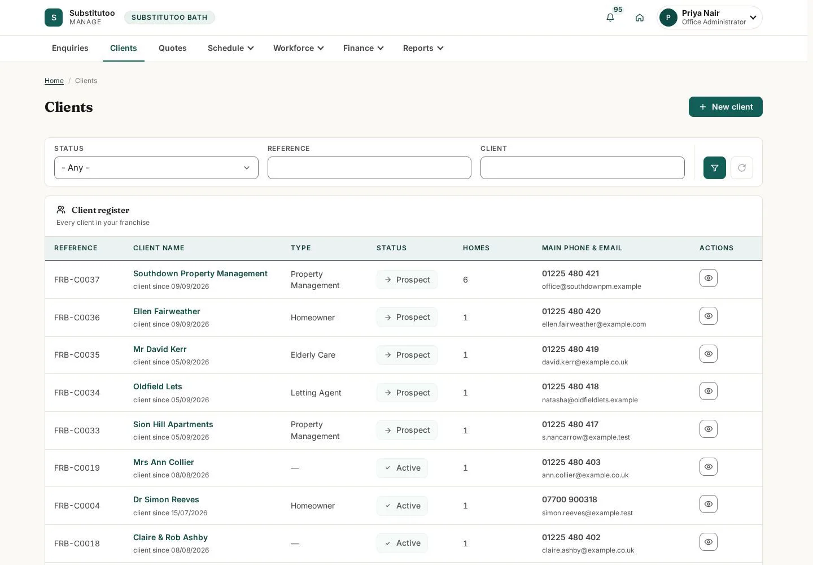Open the Finance dropdown menu
Screen dimensions: 813x565
click(364, 48)
